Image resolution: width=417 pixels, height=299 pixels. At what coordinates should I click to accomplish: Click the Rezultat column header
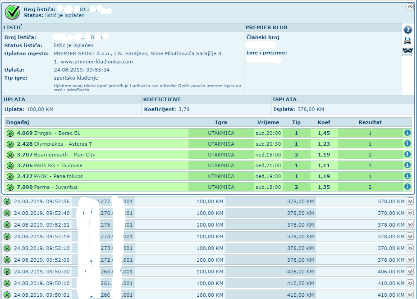coord(370,122)
